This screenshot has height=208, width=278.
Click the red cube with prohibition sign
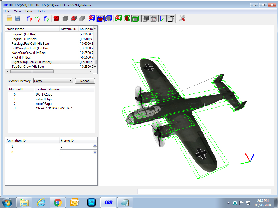(56, 18)
